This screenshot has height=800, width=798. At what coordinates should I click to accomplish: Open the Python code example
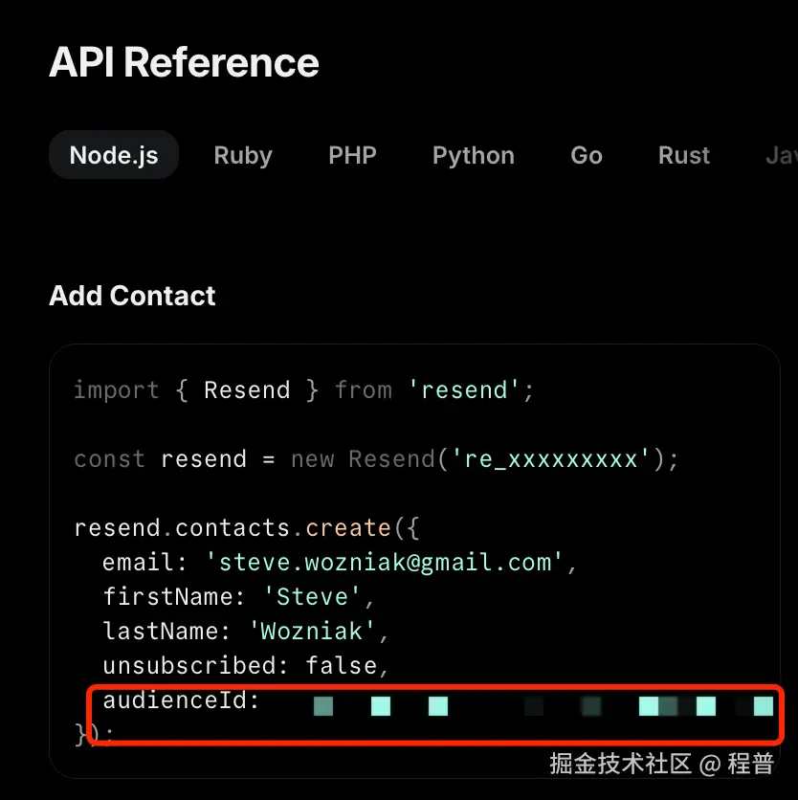coord(473,155)
